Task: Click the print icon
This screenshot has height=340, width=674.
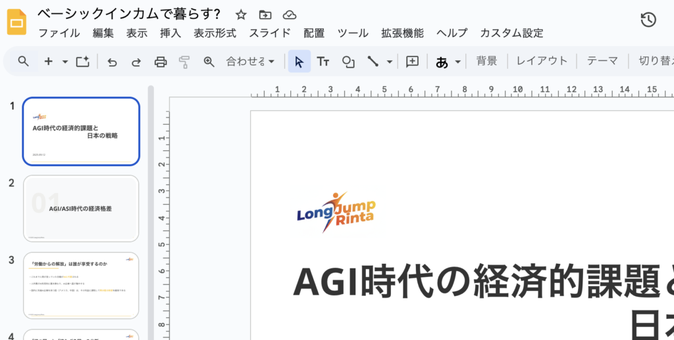Action: click(160, 62)
